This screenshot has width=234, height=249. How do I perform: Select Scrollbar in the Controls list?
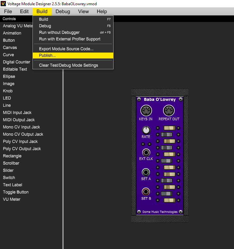click(11, 163)
